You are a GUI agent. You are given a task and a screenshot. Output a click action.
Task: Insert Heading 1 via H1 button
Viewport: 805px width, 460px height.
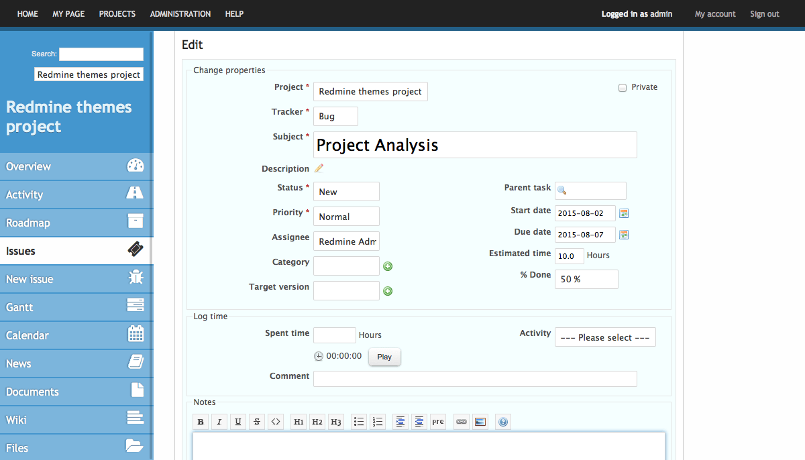(x=299, y=422)
